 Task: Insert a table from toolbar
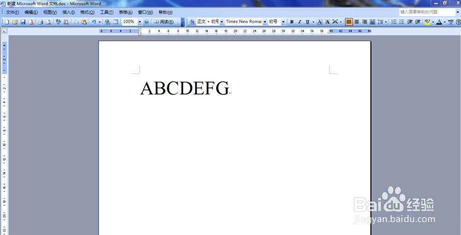coord(116,22)
